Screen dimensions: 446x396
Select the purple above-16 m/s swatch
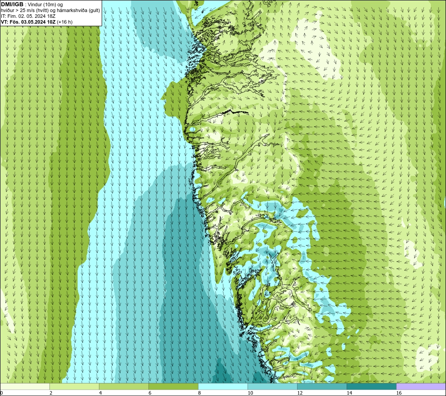click(x=421, y=386)
